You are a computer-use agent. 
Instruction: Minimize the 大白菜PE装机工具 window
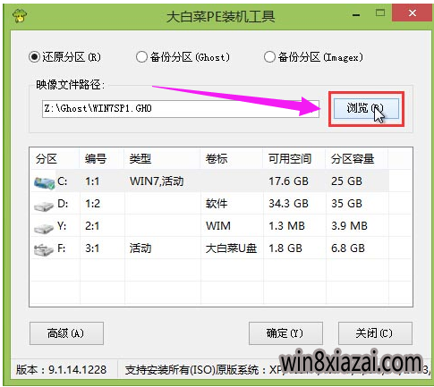click(356, 14)
